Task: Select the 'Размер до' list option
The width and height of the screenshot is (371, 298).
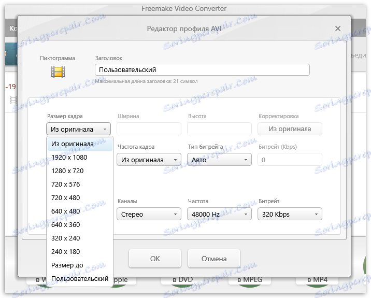Action: [x=80, y=265]
